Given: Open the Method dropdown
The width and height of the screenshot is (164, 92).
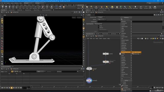Looking at the screenshot, I should (x=102, y=19).
